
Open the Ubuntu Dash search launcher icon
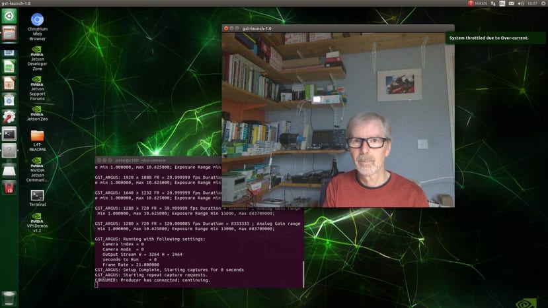pyautogui.click(x=9, y=16)
